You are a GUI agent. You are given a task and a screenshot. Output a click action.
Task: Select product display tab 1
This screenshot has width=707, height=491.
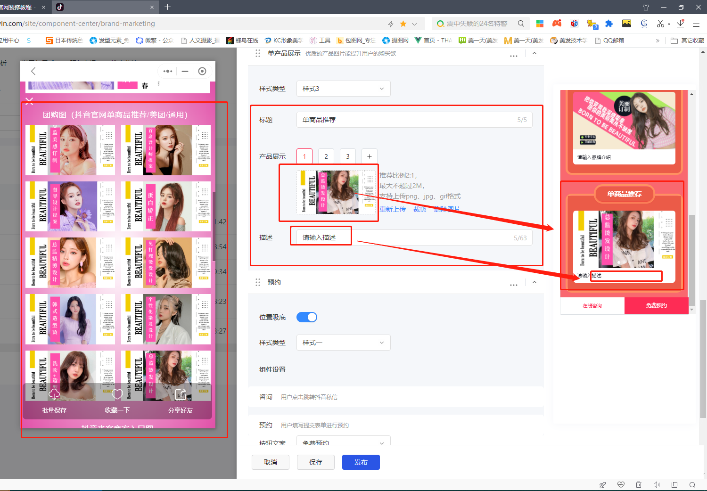(x=304, y=156)
